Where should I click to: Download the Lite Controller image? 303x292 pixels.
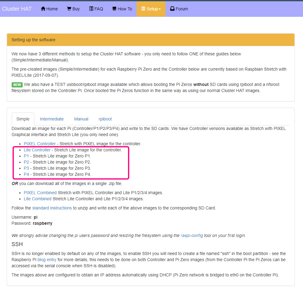(x=37, y=150)
